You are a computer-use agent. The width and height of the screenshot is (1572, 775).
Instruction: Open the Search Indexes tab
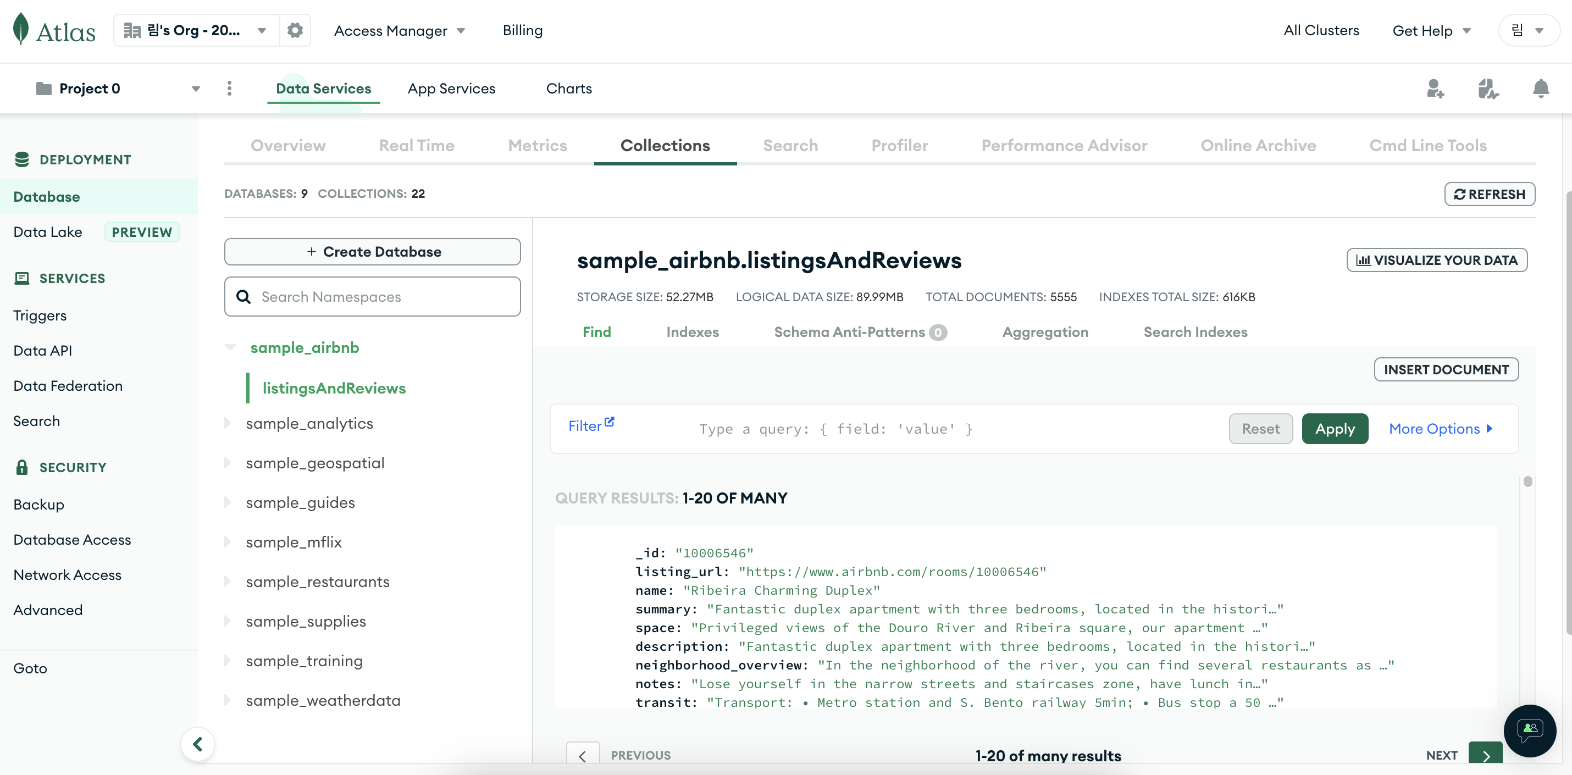[x=1195, y=332]
